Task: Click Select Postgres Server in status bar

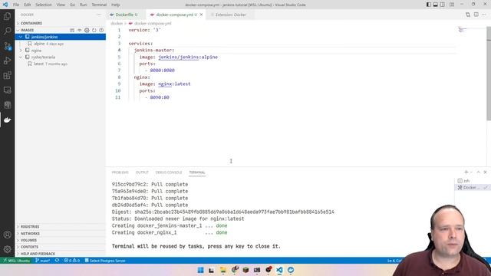Action: click(105, 261)
